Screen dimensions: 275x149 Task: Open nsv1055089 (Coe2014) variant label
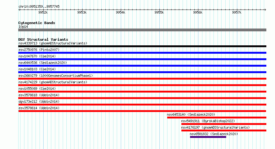(x=37, y=89)
